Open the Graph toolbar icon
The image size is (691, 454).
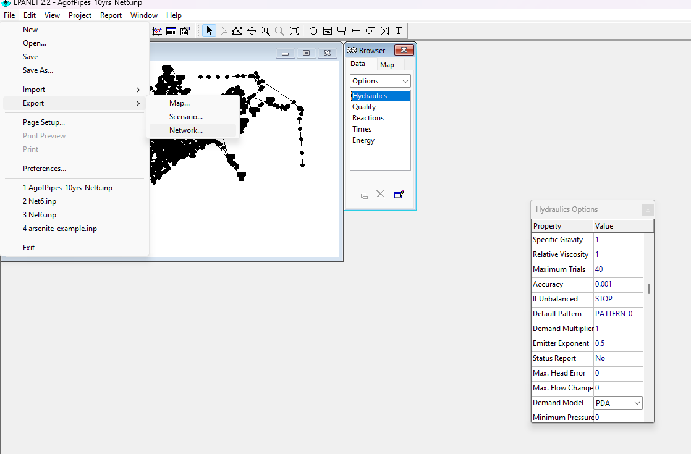coord(158,31)
